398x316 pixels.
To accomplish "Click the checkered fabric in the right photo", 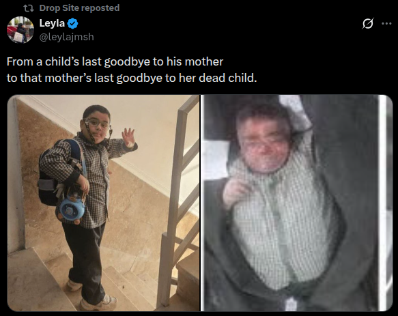I will [x=279, y=223].
